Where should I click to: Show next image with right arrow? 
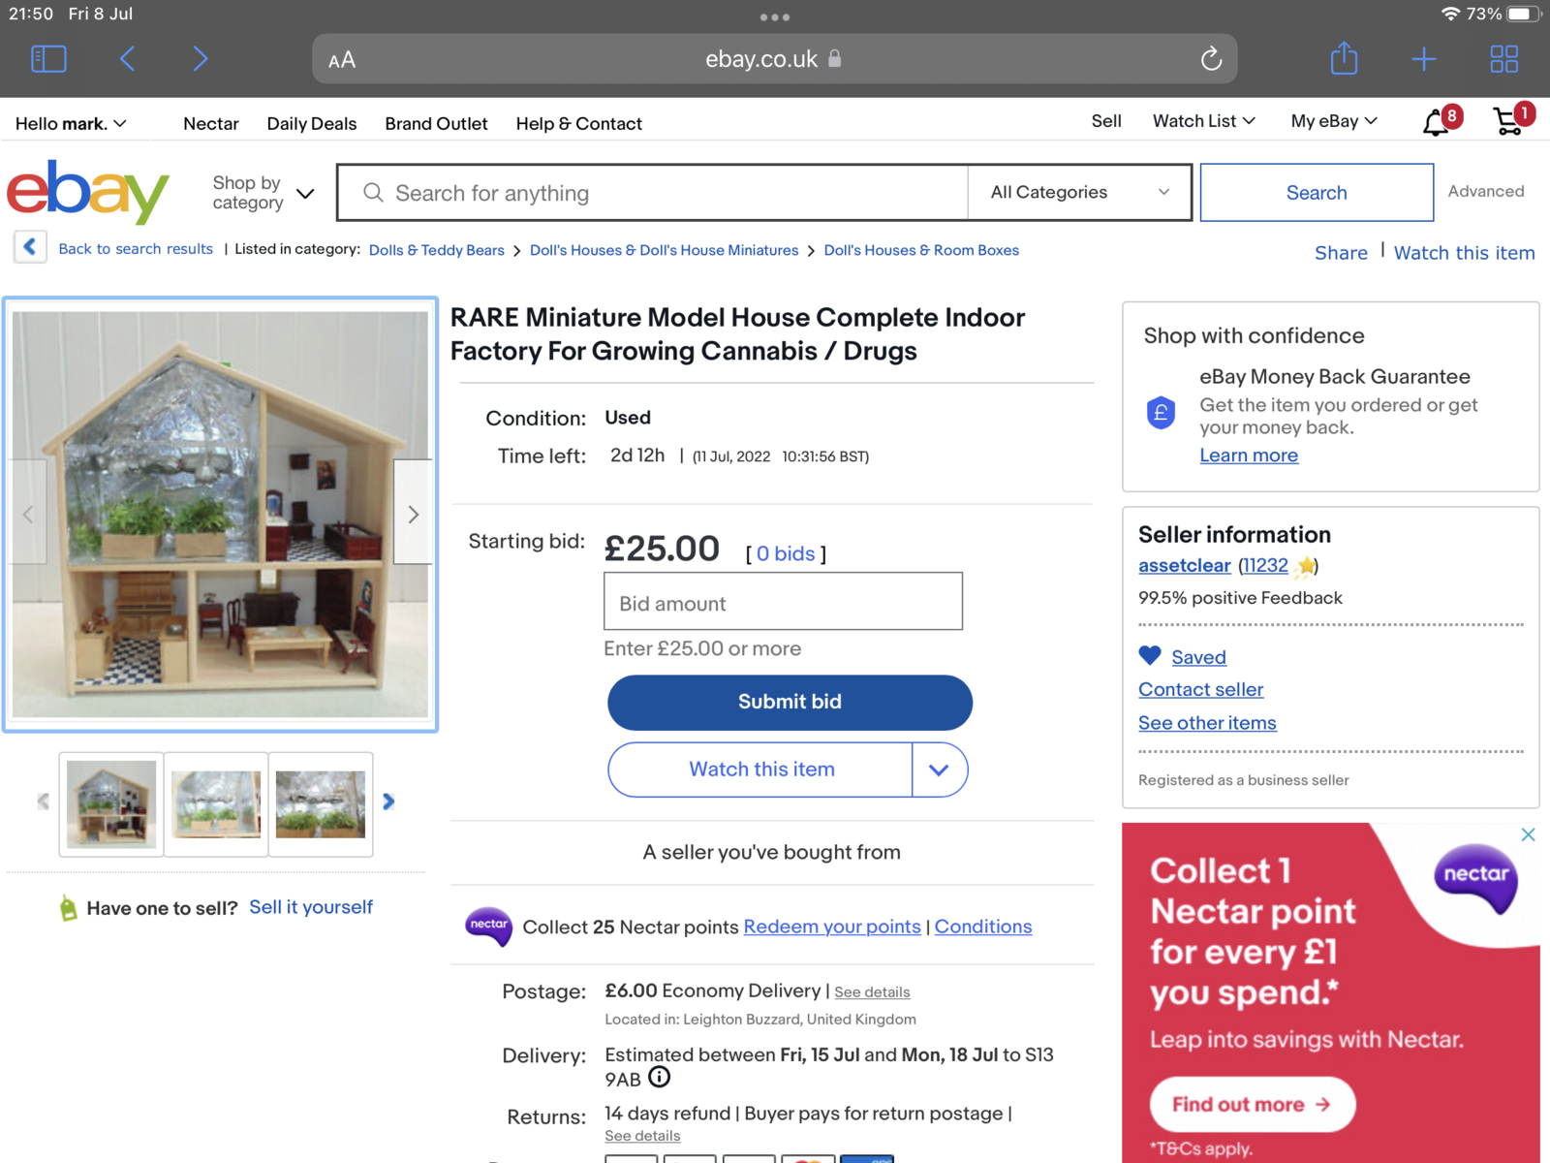click(413, 514)
